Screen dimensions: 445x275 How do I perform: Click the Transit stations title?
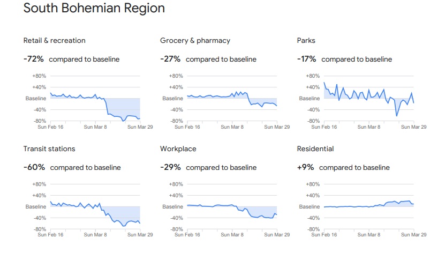49,149
